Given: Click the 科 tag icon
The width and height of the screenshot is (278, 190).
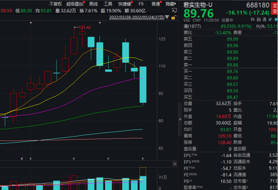Looking at the screenshot, I should click(x=252, y=19).
